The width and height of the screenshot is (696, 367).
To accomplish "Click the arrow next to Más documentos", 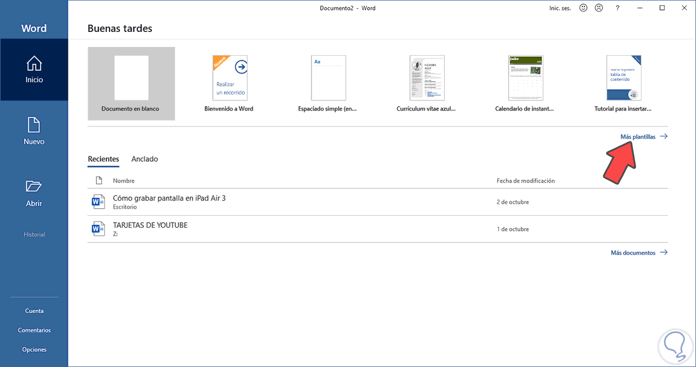I will (664, 253).
